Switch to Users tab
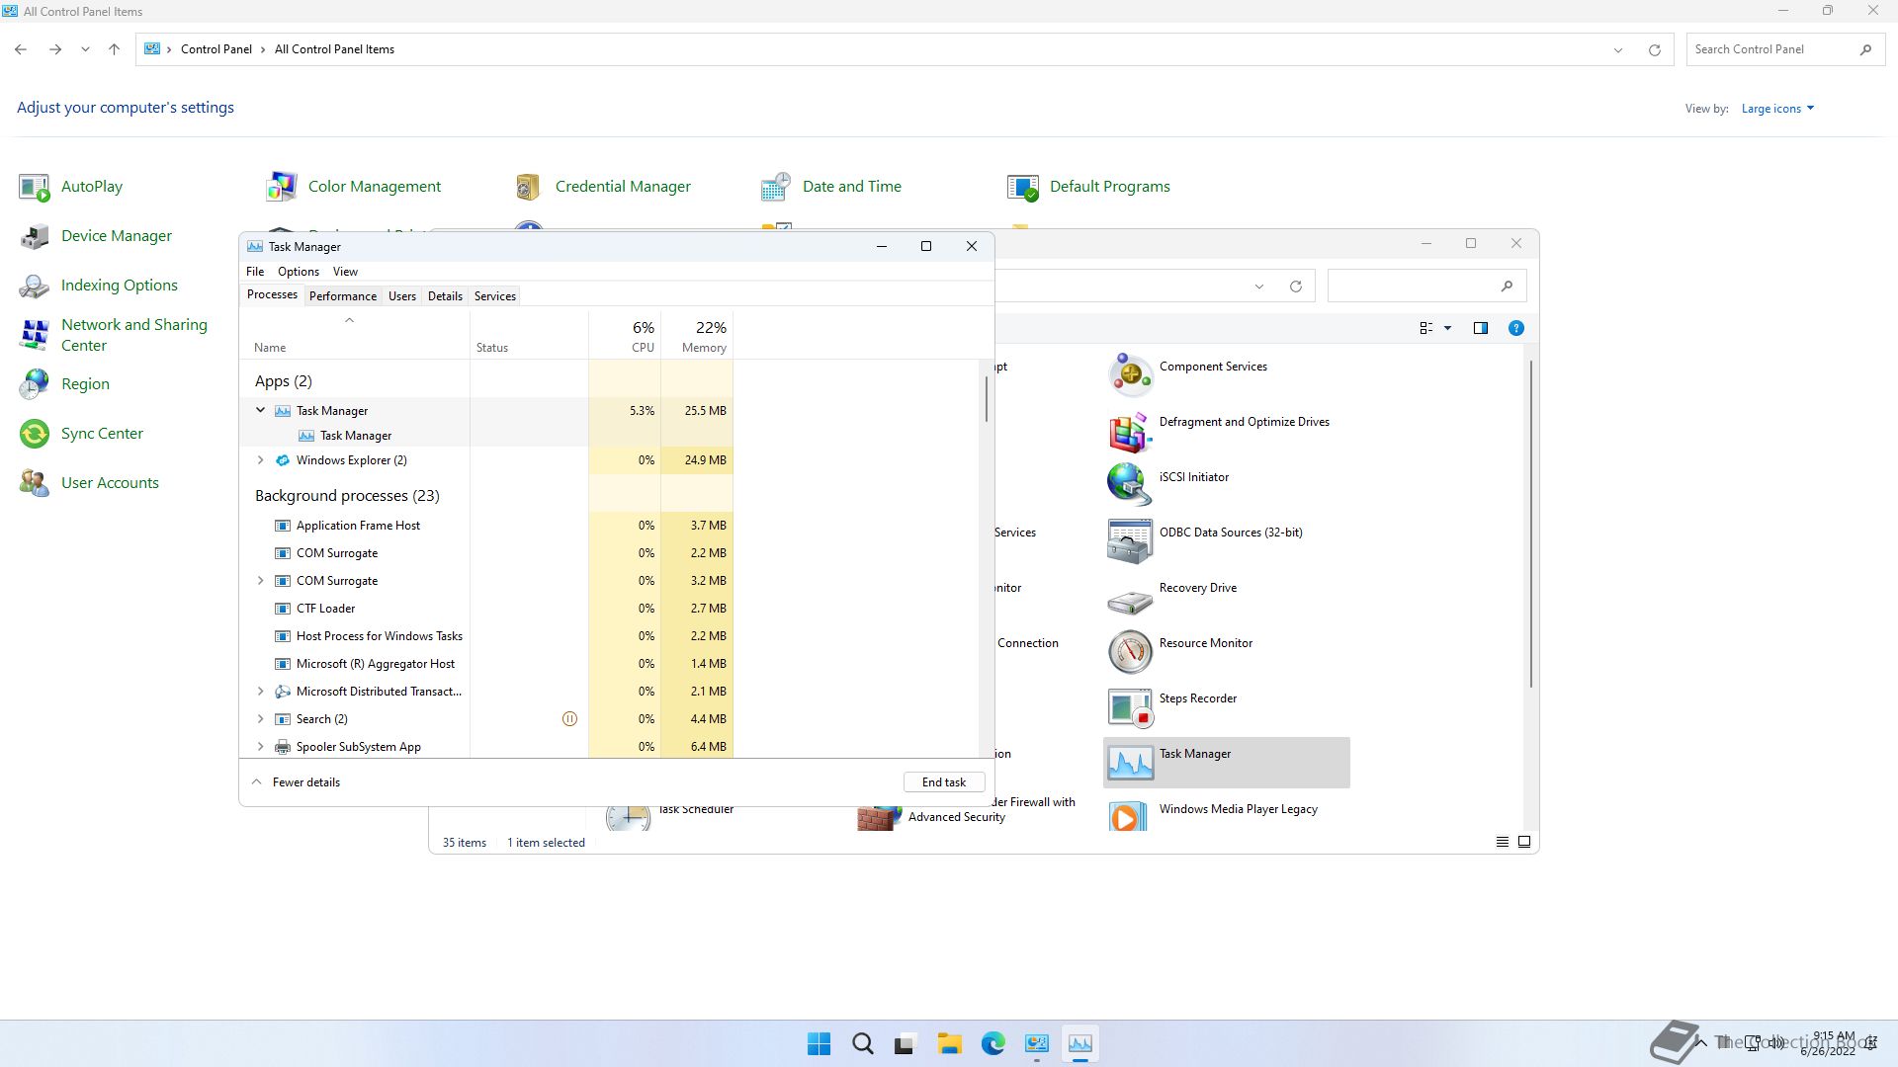This screenshot has width=1898, height=1067. 402,296
